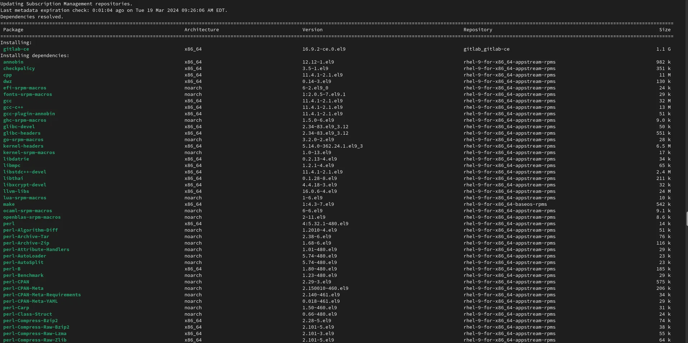Click perl-CPAN-Meta-Requirements package name
Screen dimensions: 688x343
point(42,295)
